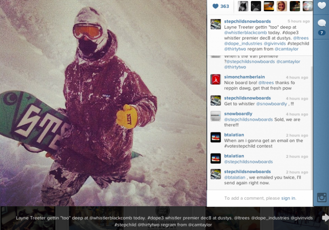Click the 7 comments count badge

321,32
